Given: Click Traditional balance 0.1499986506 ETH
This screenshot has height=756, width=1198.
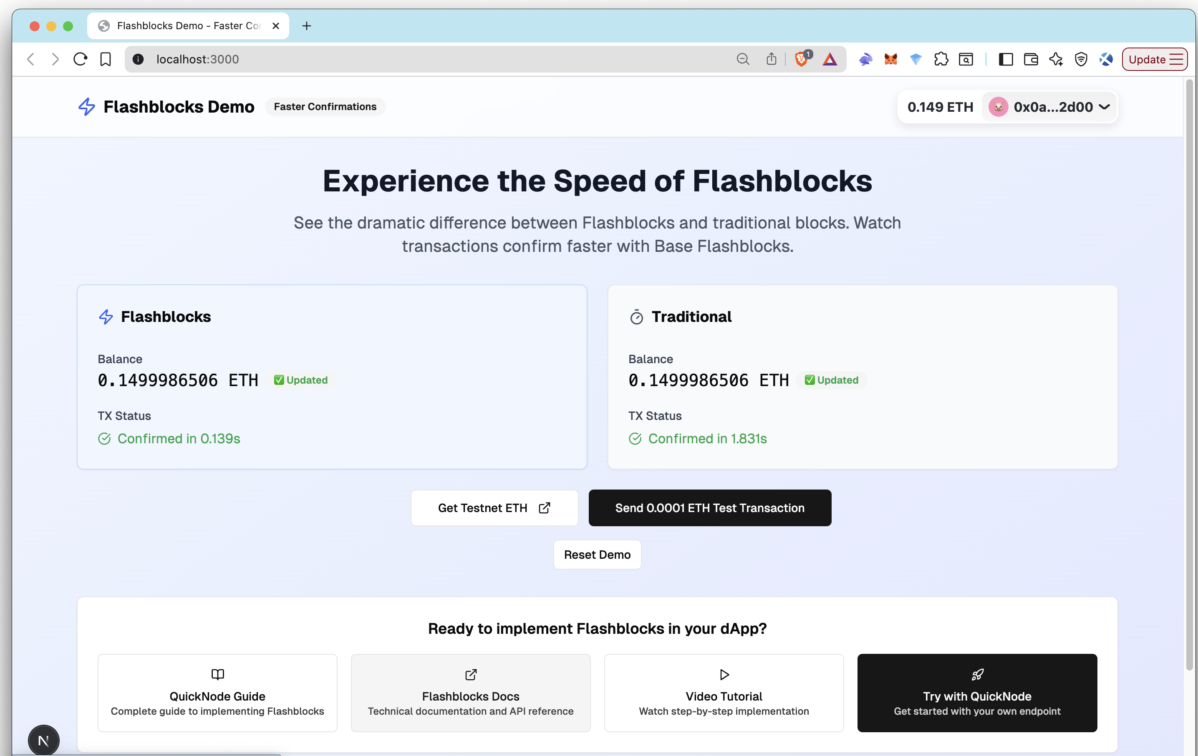Looking at the screenshot, I should [709, 380].
